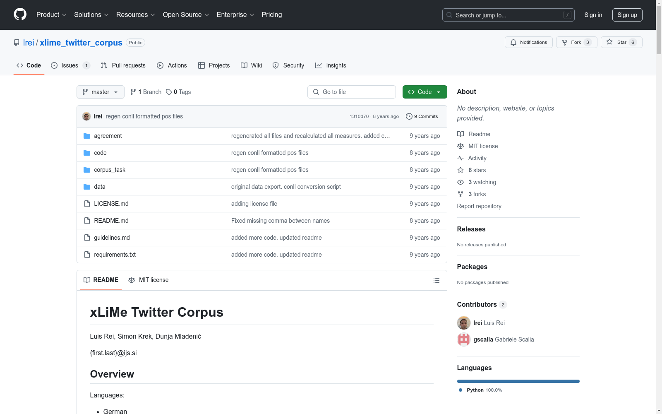Click the book icon beside Readme
The image size is (662, 414).
pos(461,134)
